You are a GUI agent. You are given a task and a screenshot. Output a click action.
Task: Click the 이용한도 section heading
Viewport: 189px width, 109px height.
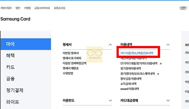pos(69,100)
